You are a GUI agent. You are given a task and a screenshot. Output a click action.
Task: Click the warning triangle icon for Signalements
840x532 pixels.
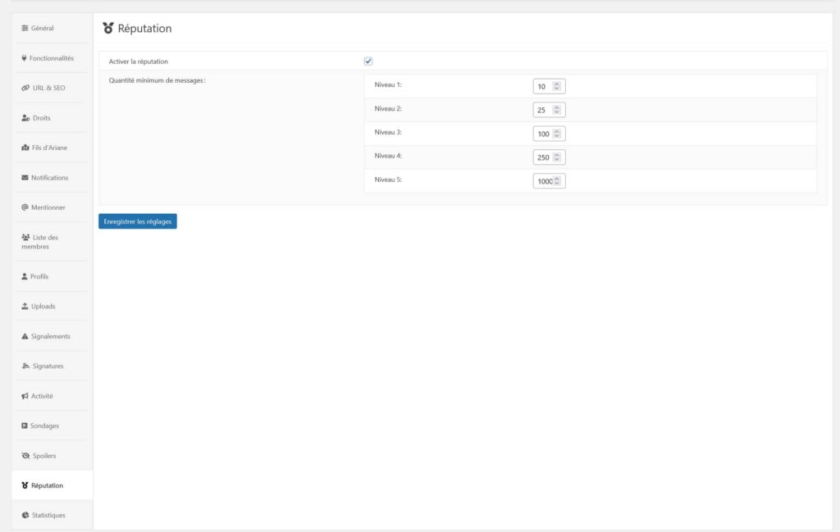(x=25, y=336)
